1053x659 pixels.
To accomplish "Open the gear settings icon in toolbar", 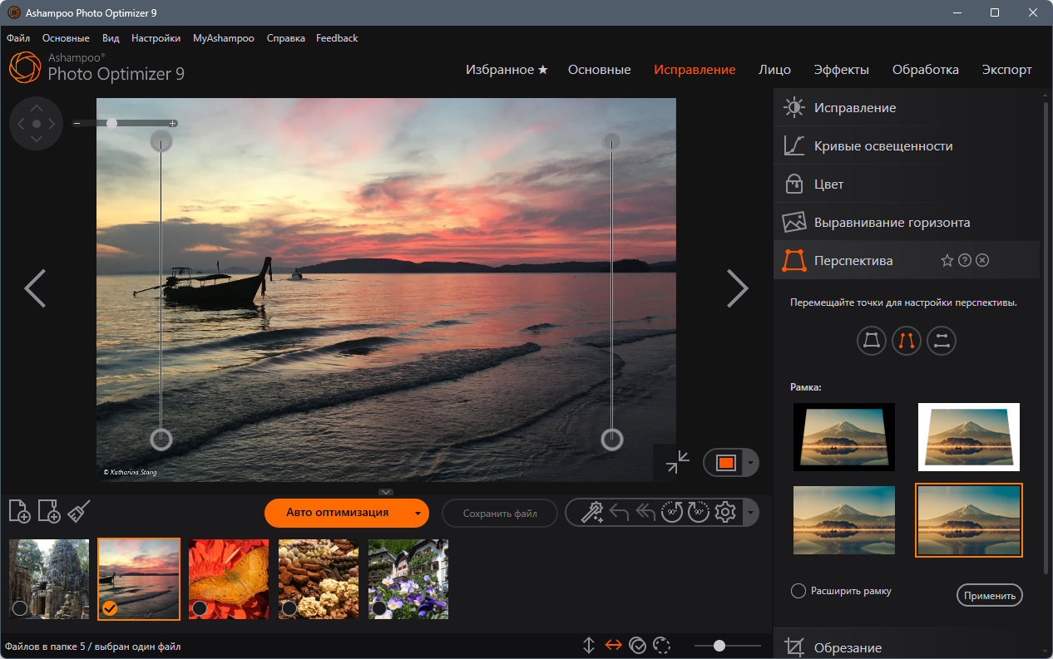I will point(725,513).
